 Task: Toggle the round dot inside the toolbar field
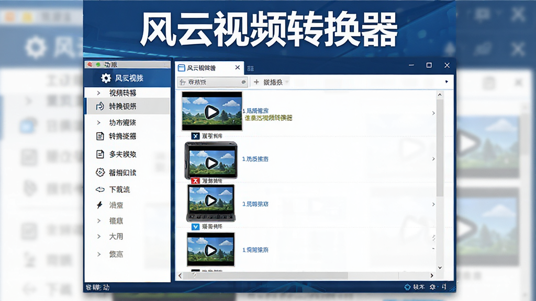point(243,82)
